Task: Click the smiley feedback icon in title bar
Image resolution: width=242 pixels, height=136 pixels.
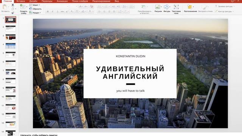Action: click(233, 1)
